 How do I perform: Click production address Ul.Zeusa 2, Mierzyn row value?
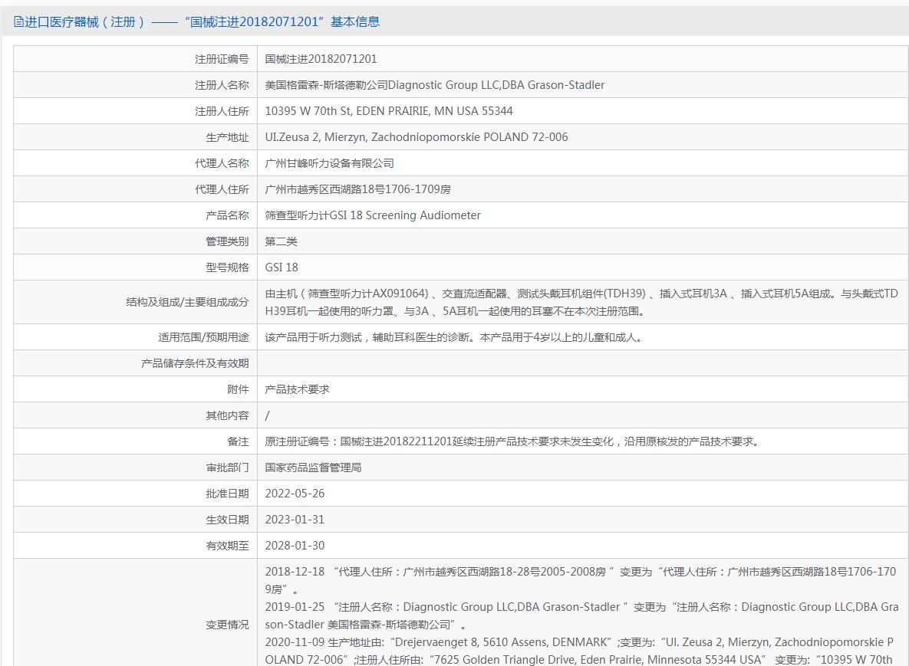(417, 137)
